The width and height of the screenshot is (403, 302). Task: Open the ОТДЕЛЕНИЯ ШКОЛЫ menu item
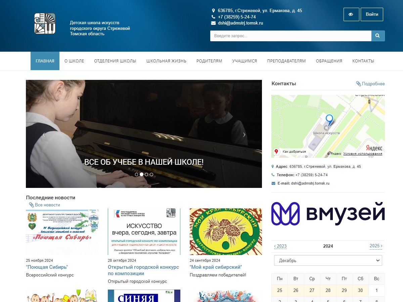pyautogui.click(x=115, y=61)
